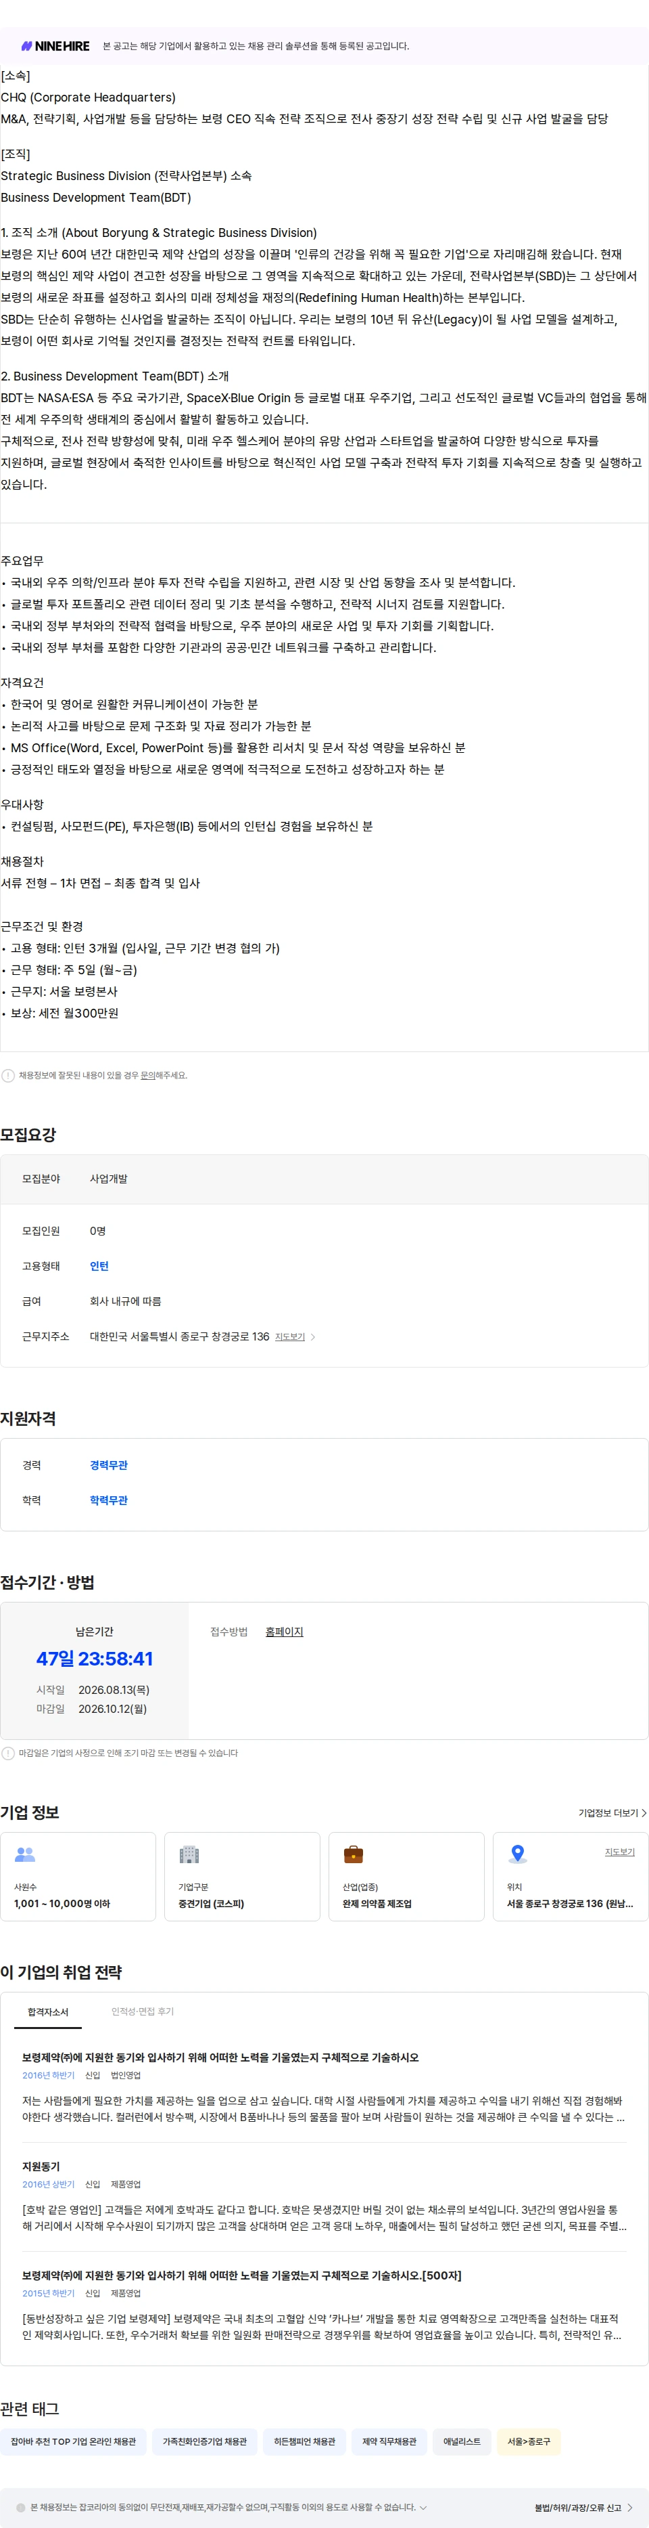Select the 합격자소서 tab
The width and height of the screenshot is (649, 2528).
pyautogui.click(x=48, y=2012)
